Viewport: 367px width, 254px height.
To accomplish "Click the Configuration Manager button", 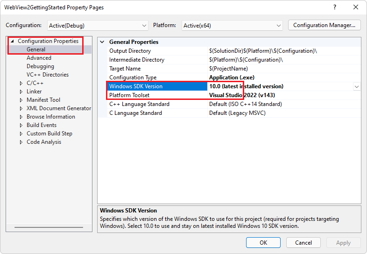I will (324, 25).
